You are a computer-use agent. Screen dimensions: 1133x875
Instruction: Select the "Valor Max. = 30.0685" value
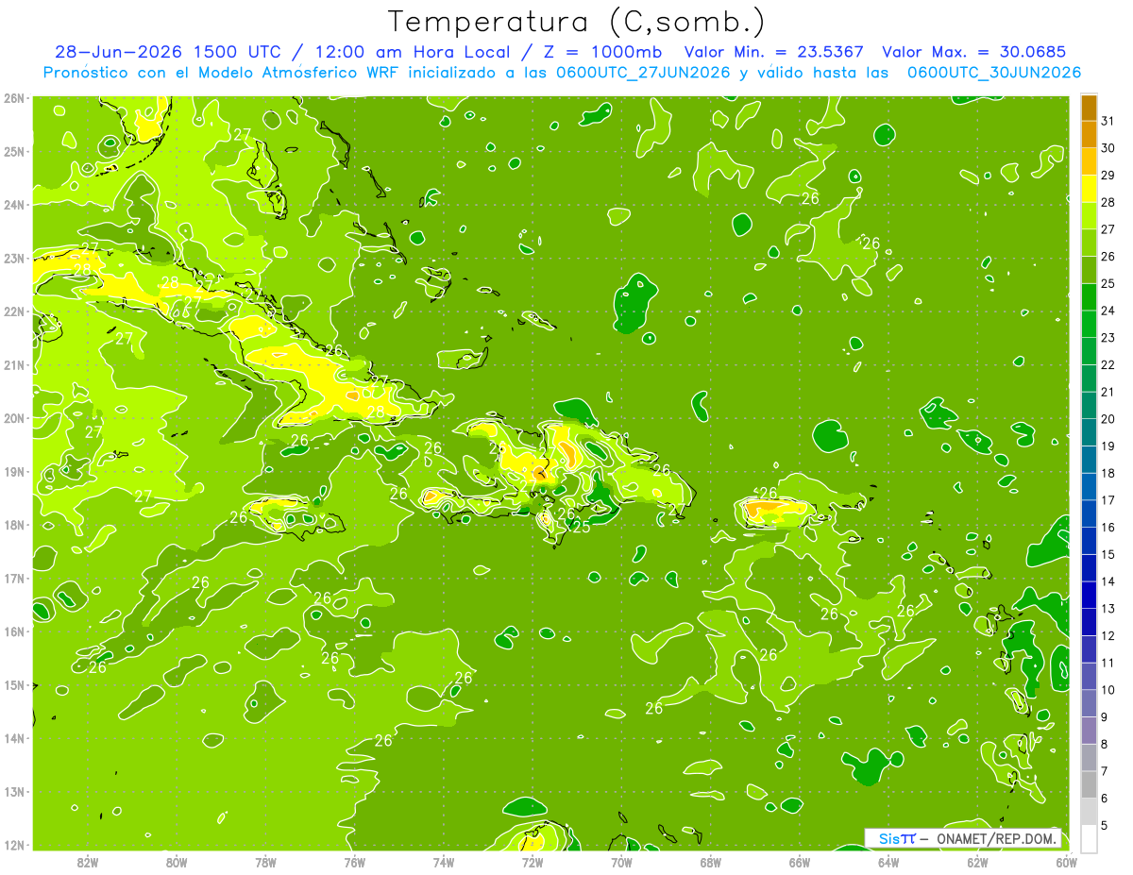tap(973, 52)
